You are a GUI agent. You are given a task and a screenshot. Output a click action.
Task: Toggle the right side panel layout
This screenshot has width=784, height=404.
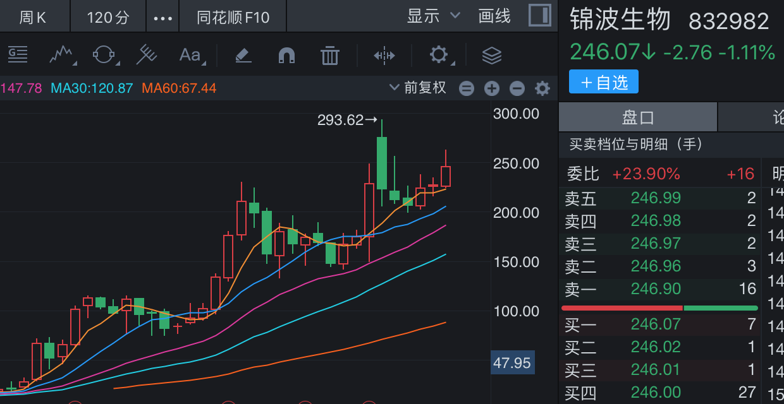click(x=539, y=16)
